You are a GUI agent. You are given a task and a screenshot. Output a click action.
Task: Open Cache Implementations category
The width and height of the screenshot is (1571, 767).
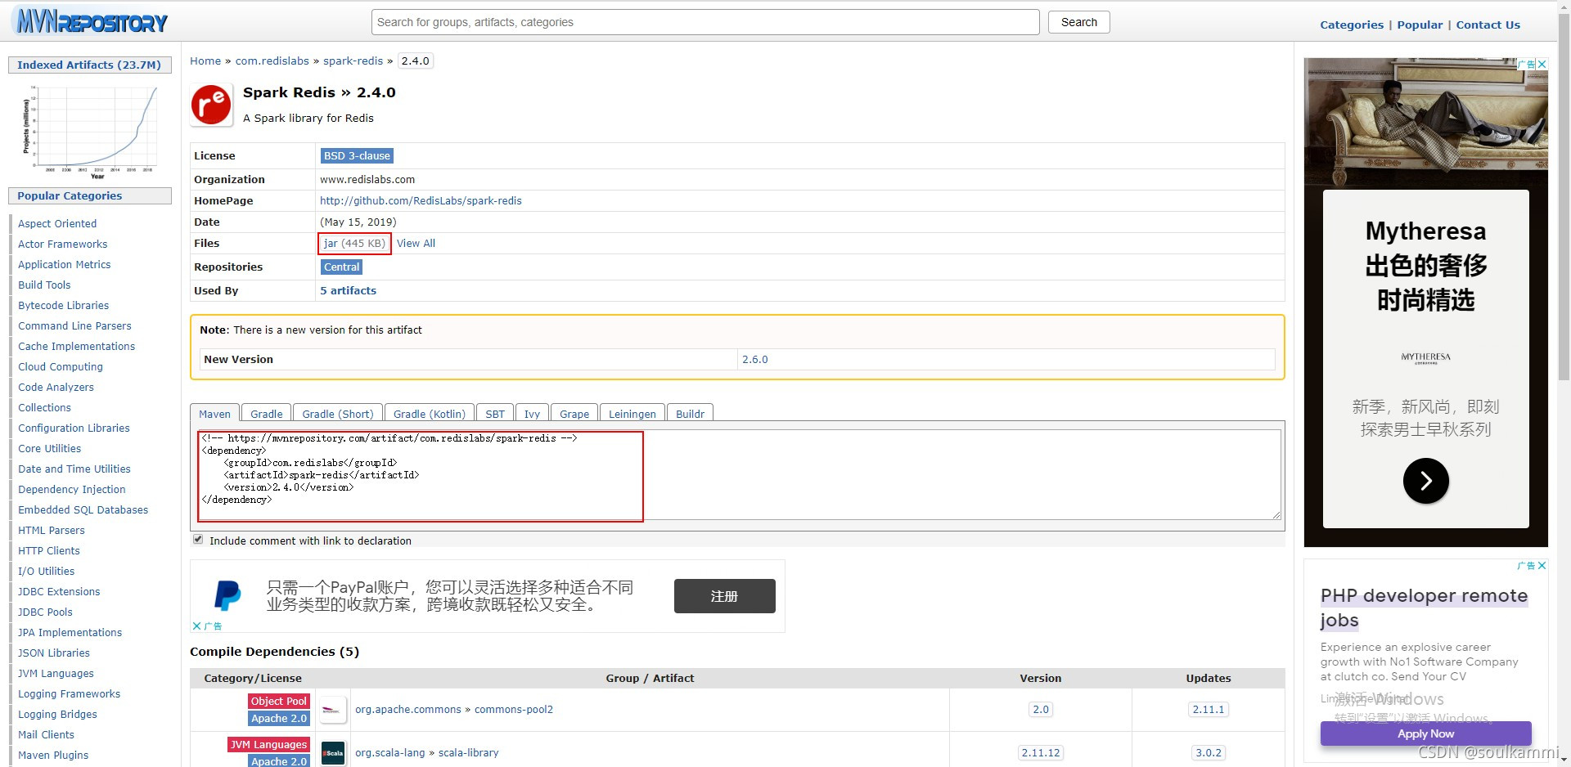pyautogui.click(x=77, y=346)
